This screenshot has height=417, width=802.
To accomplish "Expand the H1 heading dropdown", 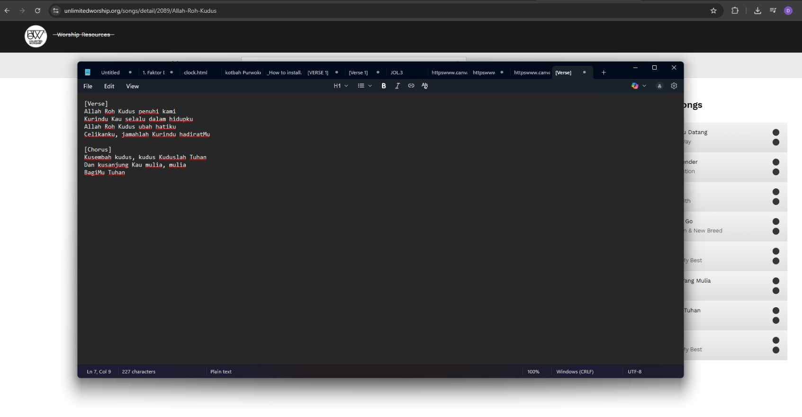I will (341, 86).
